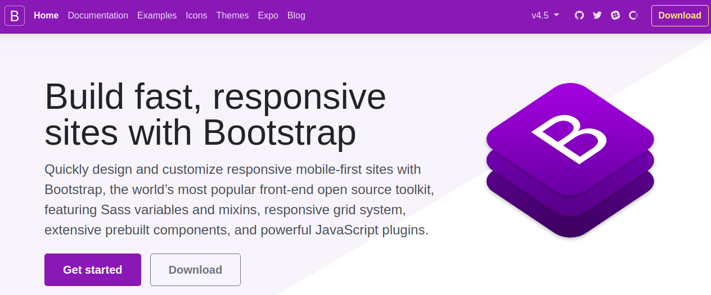Open the Examples nav item
Viewport: 711px width, 295px height.
[157, 15]
